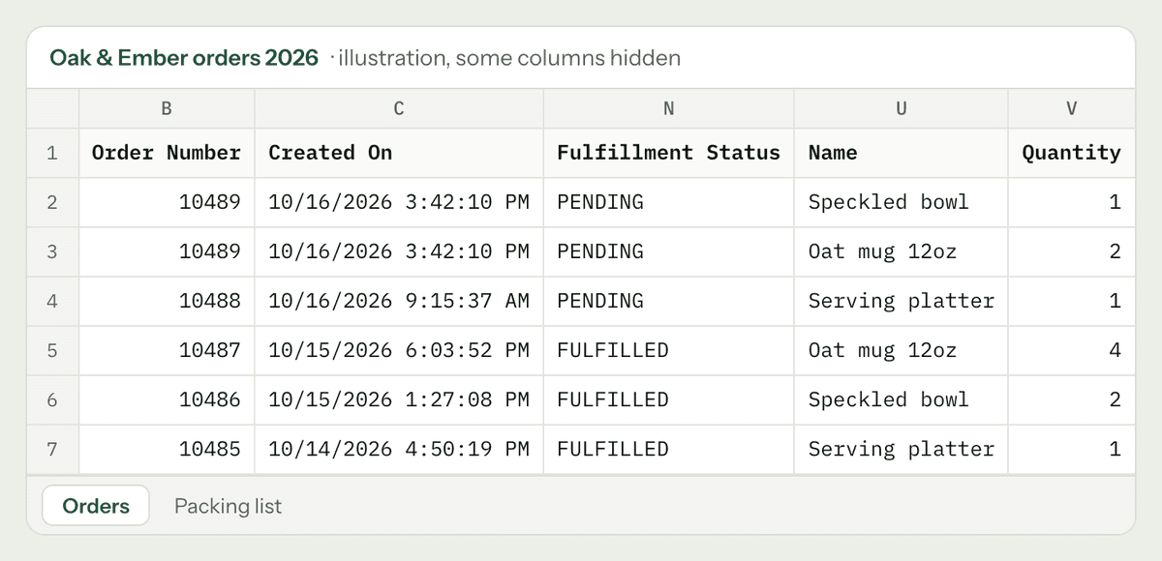Select "Oat mug 12oz" in order 10487's row
1162x561 pixels.
pyautogui.click(x=902, y=350)
